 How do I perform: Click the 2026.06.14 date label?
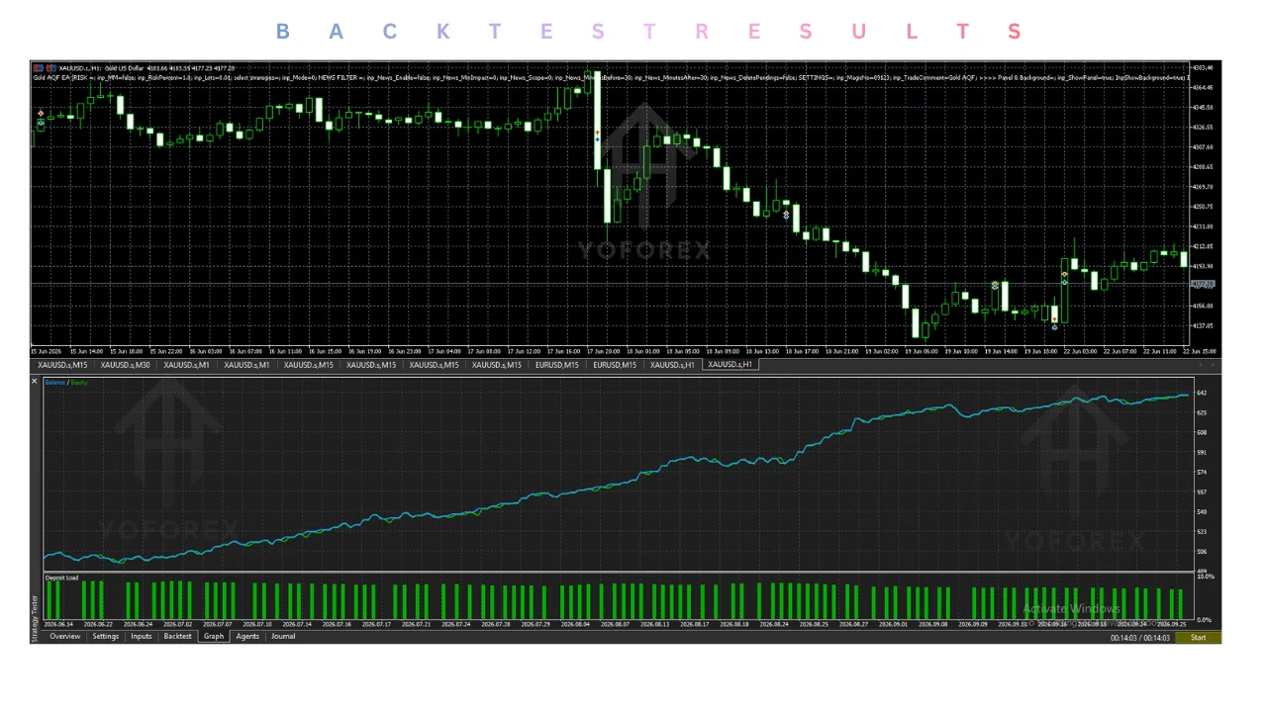pyautogui.click(x=58, y=624)
